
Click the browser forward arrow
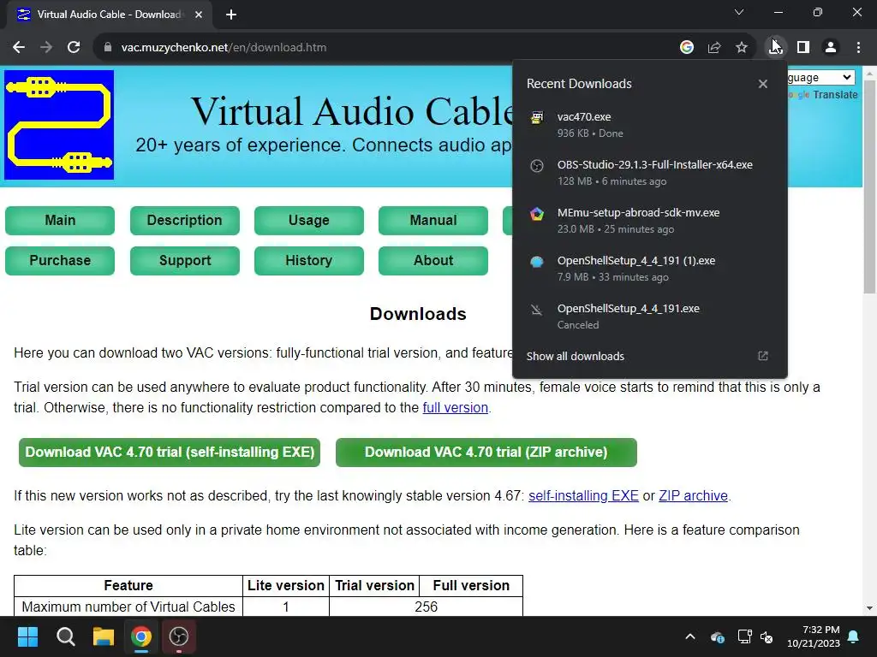tap(46, 48)
